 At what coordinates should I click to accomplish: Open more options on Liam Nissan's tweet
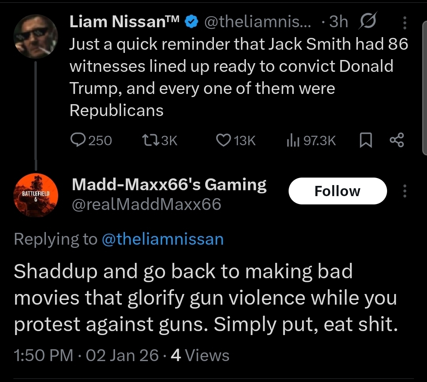(x=404, y=23)
